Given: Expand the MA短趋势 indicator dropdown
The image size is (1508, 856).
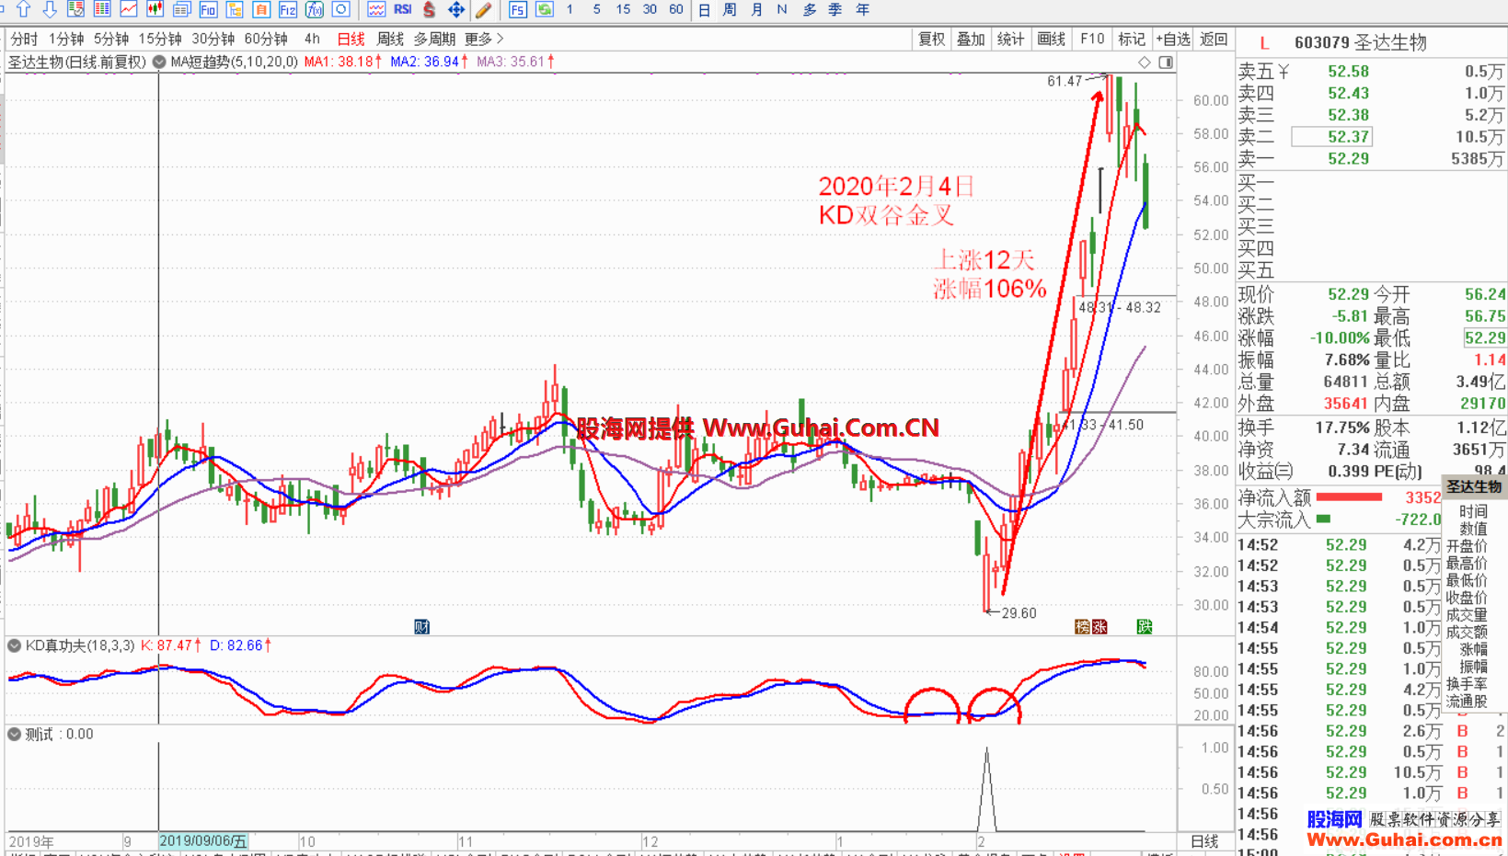Looking at the screenshot, I should 159,63.
